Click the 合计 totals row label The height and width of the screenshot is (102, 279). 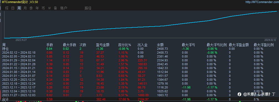[5, 99]
